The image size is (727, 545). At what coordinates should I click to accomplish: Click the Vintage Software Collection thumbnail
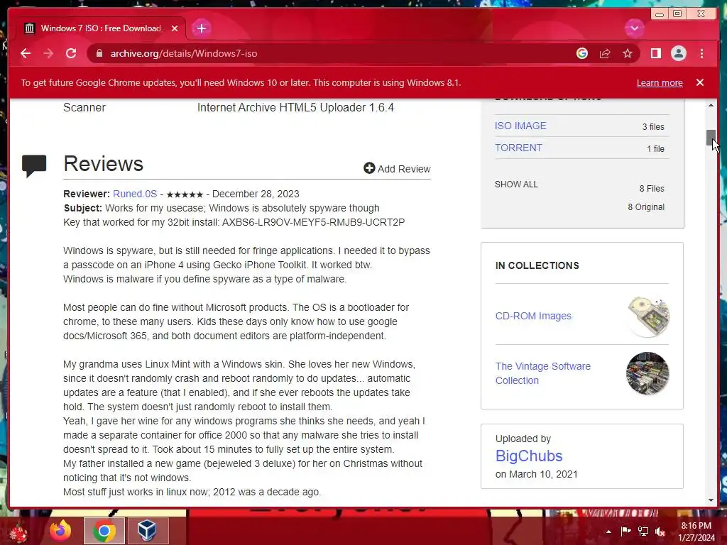pos(647,373)
